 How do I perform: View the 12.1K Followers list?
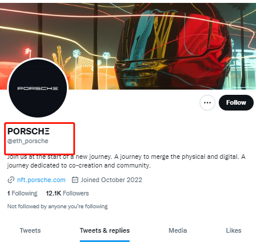(x=67, y=193)
